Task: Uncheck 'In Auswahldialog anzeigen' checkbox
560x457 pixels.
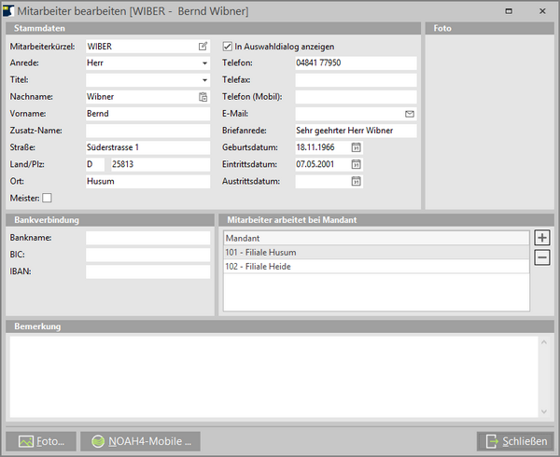Action: (227, 46)
